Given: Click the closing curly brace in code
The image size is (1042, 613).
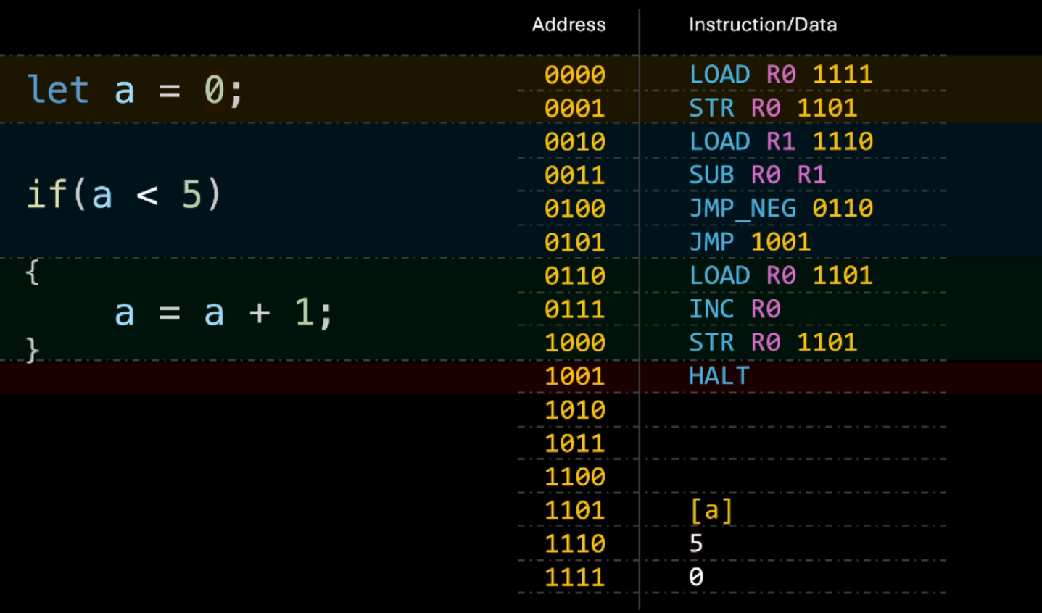Looking at the screenshot, I should pyautogui.click(x=32, y=351).
